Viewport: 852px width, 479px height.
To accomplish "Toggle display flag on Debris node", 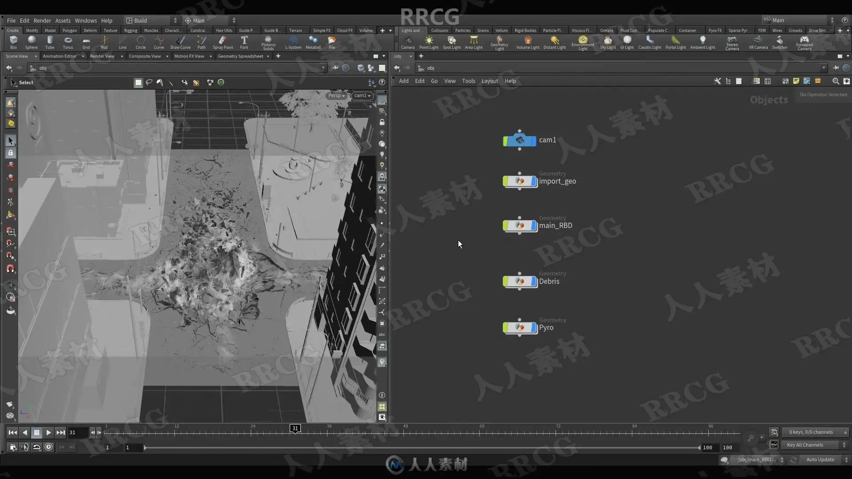I will [533, 282].
